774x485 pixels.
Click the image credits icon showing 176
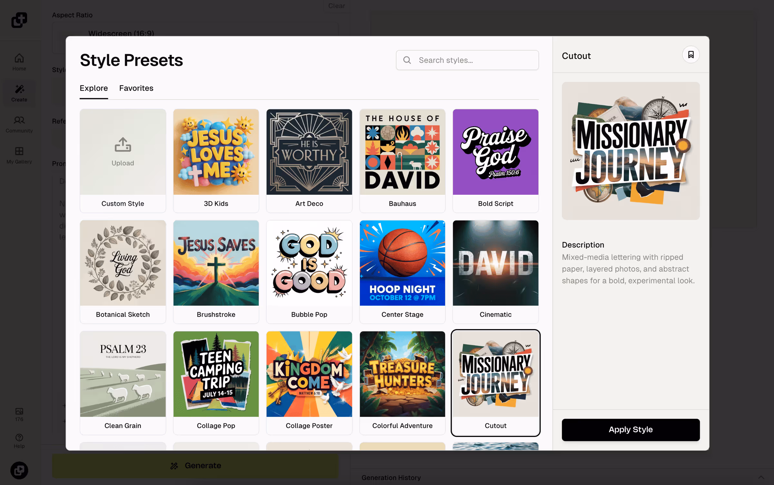19,411
